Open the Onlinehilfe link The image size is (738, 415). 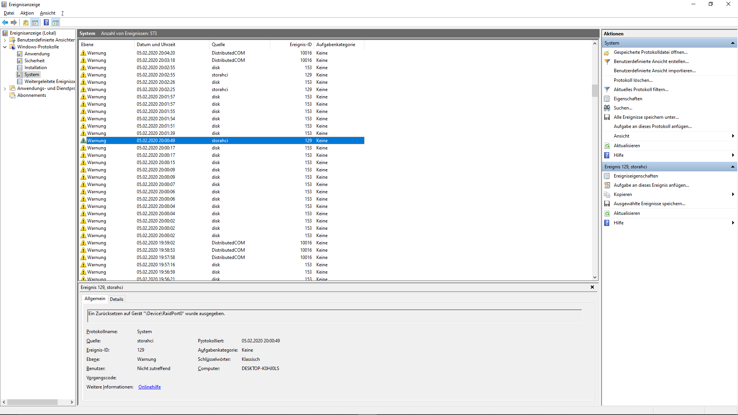[149, 387]
